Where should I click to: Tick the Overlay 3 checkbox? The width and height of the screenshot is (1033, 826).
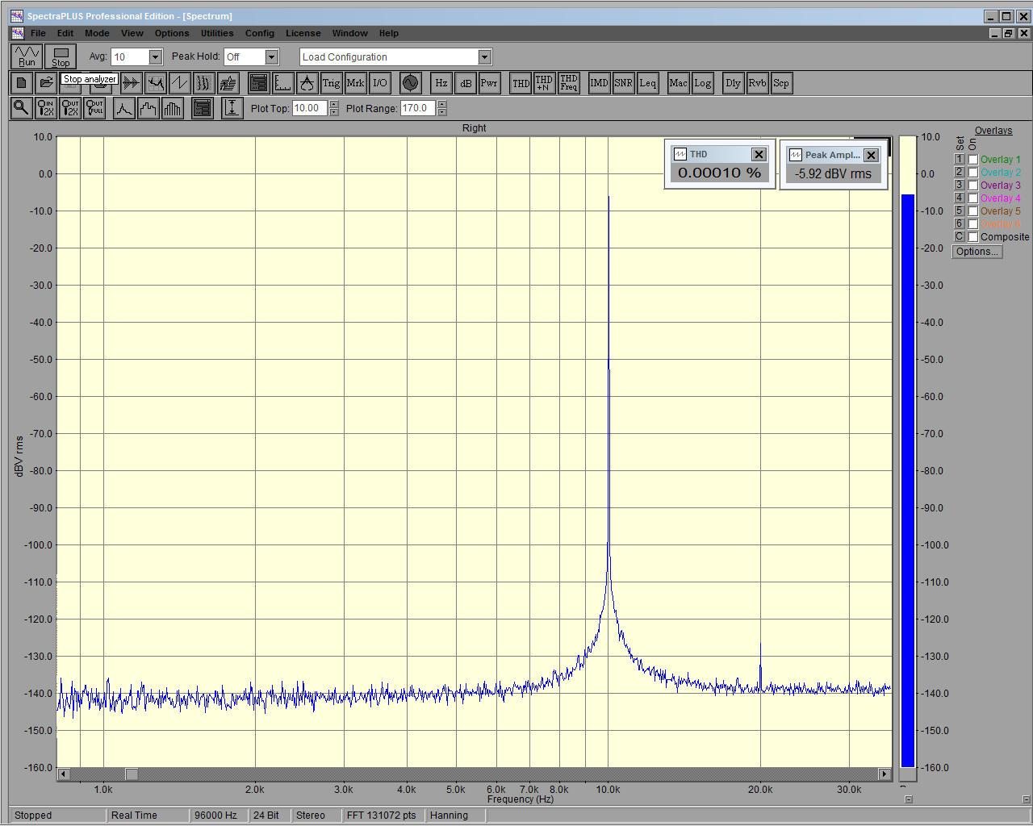click(x=973, y=186)
